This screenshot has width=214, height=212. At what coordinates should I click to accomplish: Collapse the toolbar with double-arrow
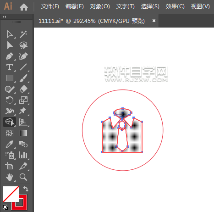click(5, 17)
